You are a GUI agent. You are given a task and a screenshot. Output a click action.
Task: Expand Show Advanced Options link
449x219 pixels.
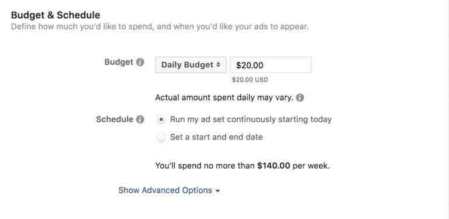tap(165, 190)
